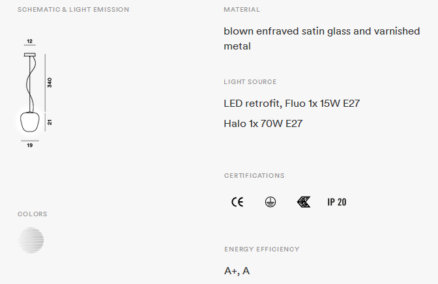The height and width of the screenshot is (284, 438).
Task: Click the Halo 1x 70W E27 text
Action: coord(263,123)
